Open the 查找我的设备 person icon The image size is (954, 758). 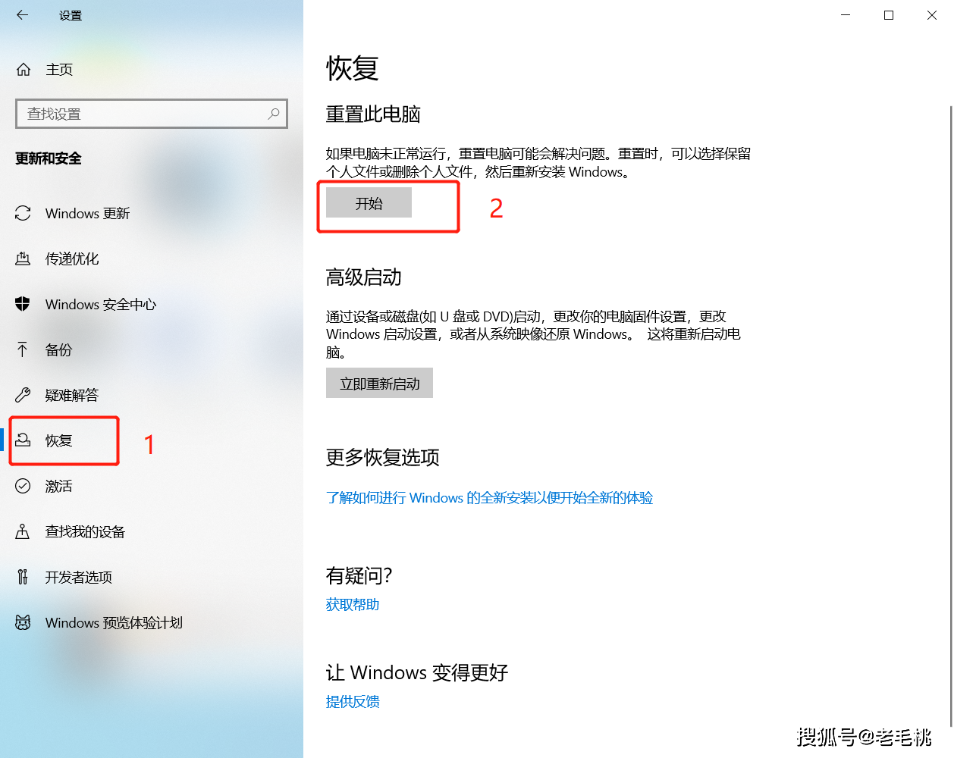click(23, 531)
